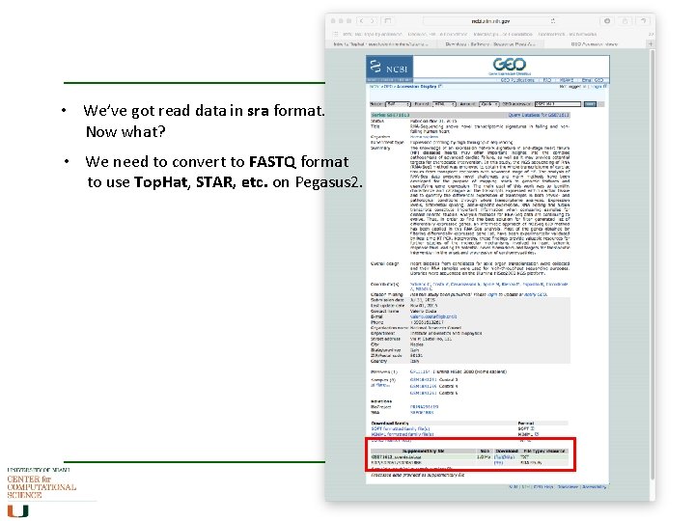
Task: Open the Format dropdown
Action: (444, 104)
